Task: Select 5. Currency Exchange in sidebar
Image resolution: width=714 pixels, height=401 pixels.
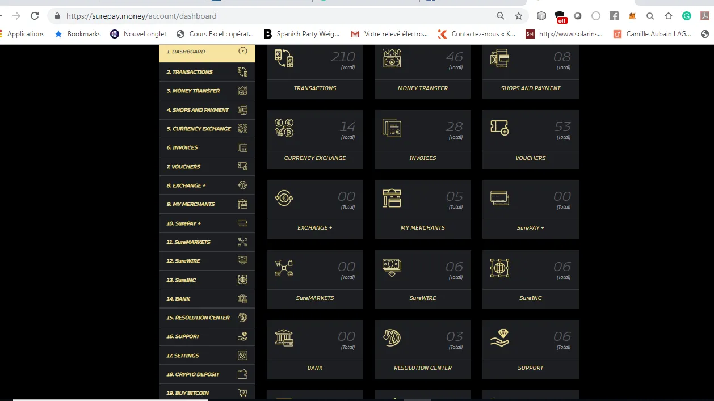Action: [x=207, y=129]
